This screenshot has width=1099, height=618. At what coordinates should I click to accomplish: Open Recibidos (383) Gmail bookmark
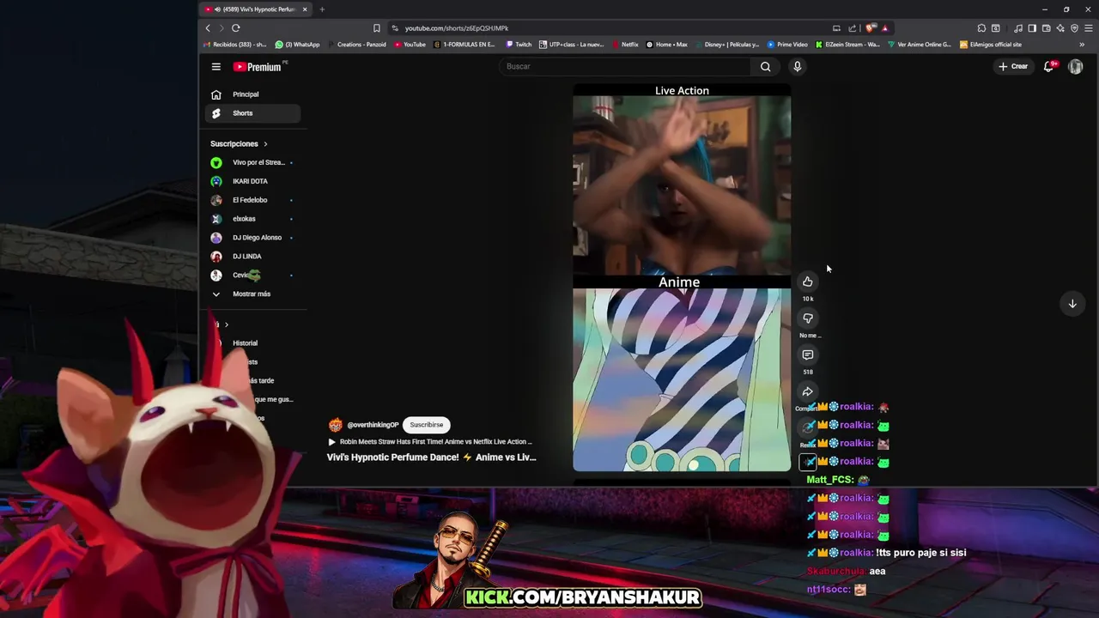click(235, 45)
